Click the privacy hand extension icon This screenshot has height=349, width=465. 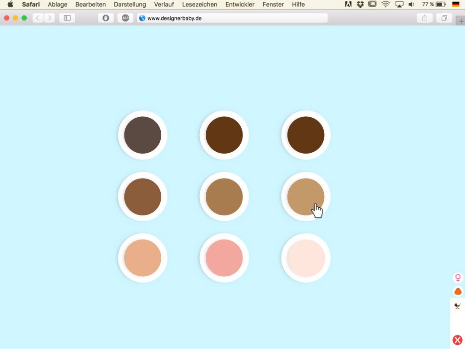[105, 18]
